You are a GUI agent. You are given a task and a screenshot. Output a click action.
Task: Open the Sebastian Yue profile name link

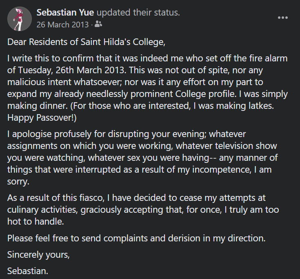[65, 13]
